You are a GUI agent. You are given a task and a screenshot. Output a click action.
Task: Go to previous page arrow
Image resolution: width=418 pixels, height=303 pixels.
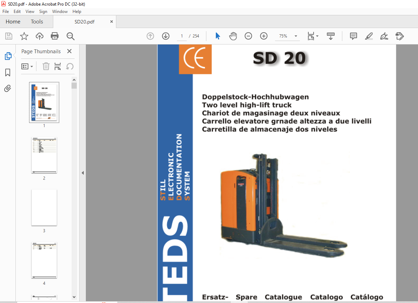[150, 36]
